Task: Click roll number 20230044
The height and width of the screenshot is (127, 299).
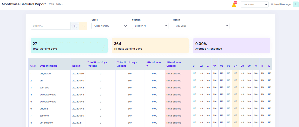Action: (x=78, y=95)
